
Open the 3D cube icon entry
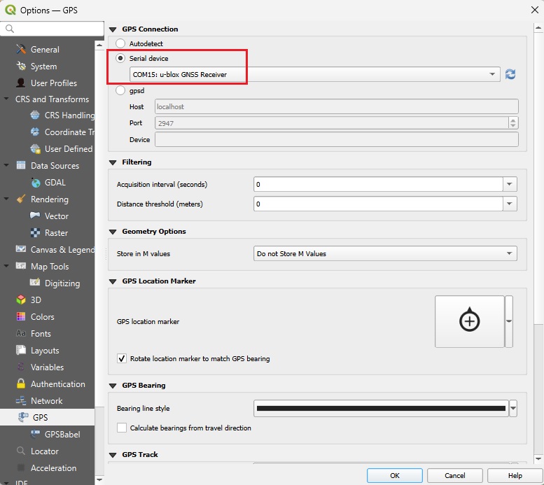pos(20,300)
